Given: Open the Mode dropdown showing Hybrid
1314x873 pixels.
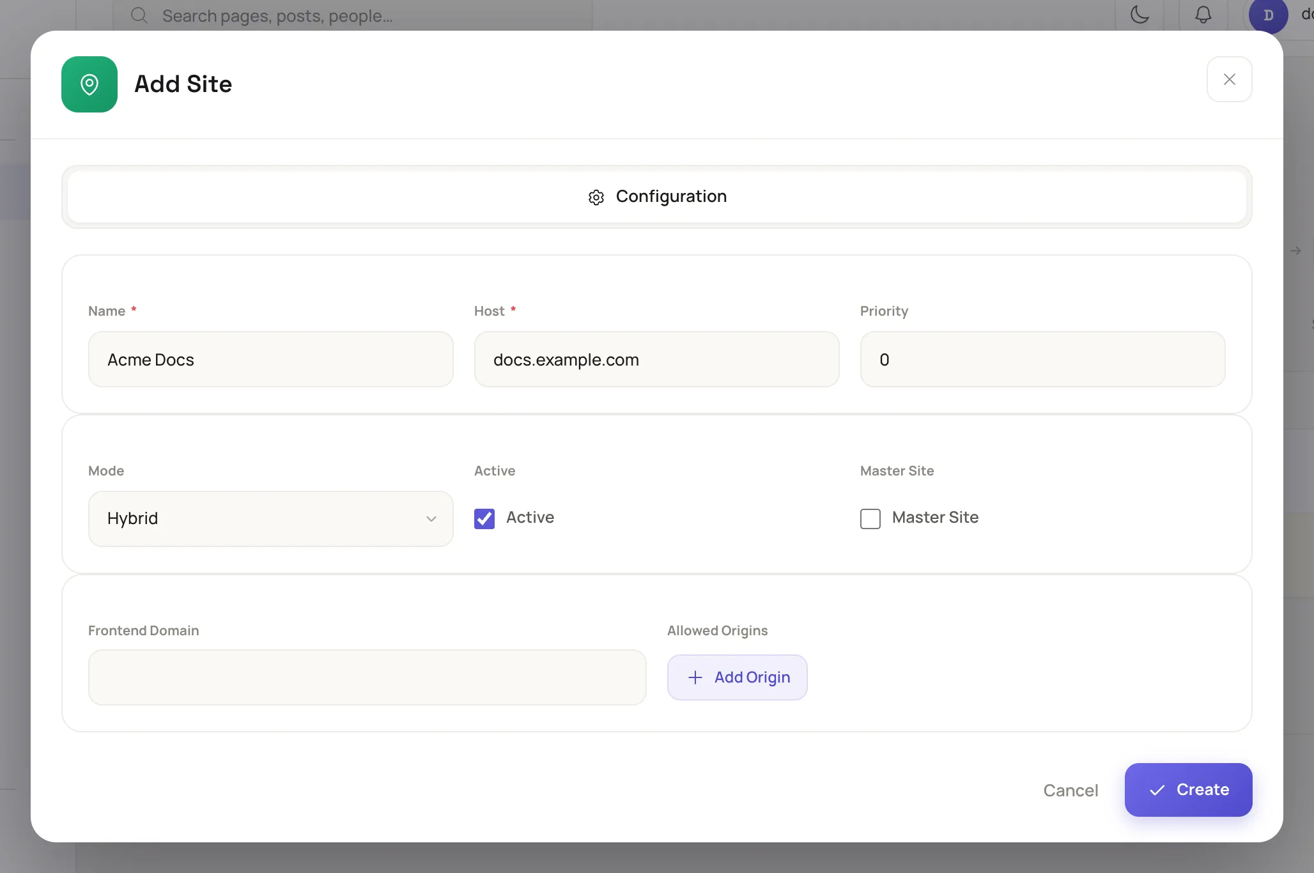Looking at the screenshot, I should [271, 518].
